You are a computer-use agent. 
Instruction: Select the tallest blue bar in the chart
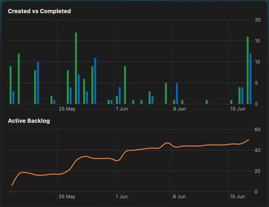pos(250,79)
